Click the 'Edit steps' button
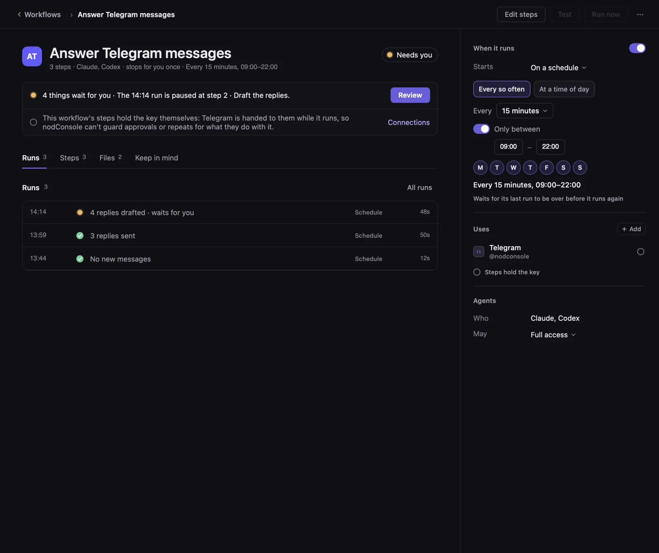This screenshot has width=659, height=553. [521, 14]
